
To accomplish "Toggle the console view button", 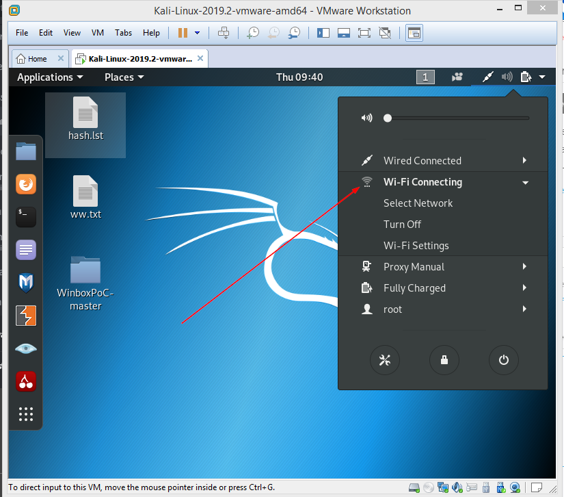I will click(414, 33).
